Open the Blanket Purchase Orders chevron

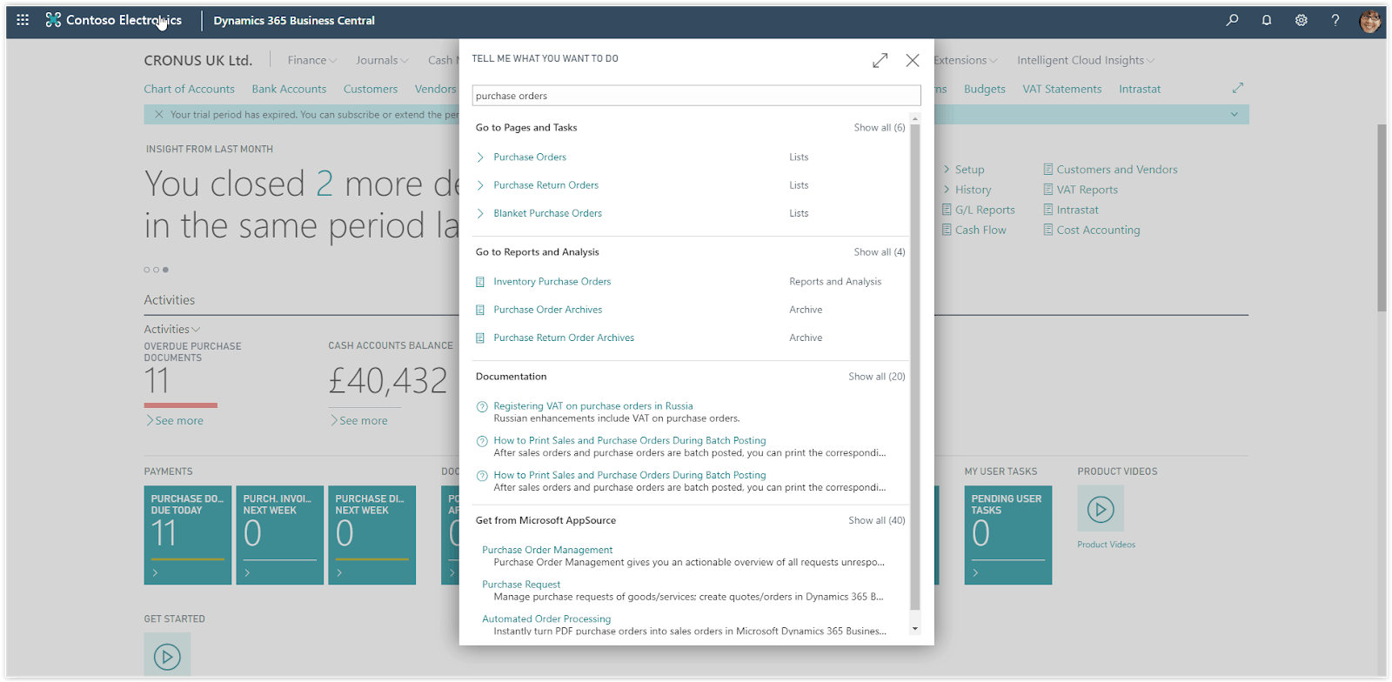click(x=480, y=213)
